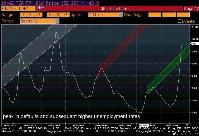This screenshot has height=136, width=199.
Task: Click the second Mov. Avgs field
Action: [169, 15]
